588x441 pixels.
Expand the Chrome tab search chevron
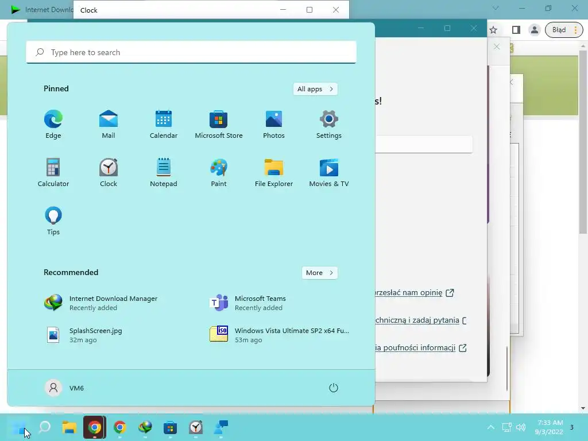(x=496, y=8)
